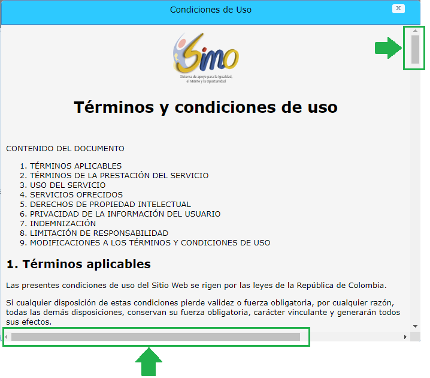The width and height of the screenshot is (430, 378).
Task: Click the SIMO logo image
Action: (x=205, y=56)
